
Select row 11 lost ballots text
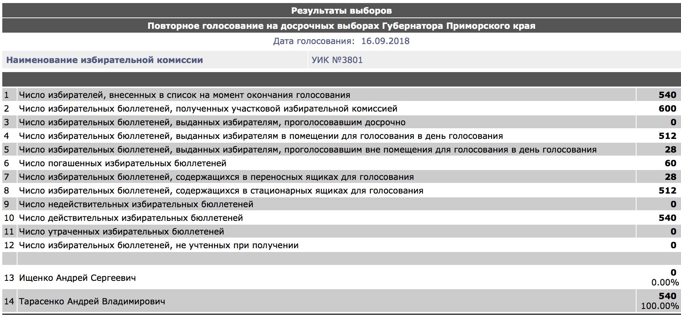click(122, 232)
